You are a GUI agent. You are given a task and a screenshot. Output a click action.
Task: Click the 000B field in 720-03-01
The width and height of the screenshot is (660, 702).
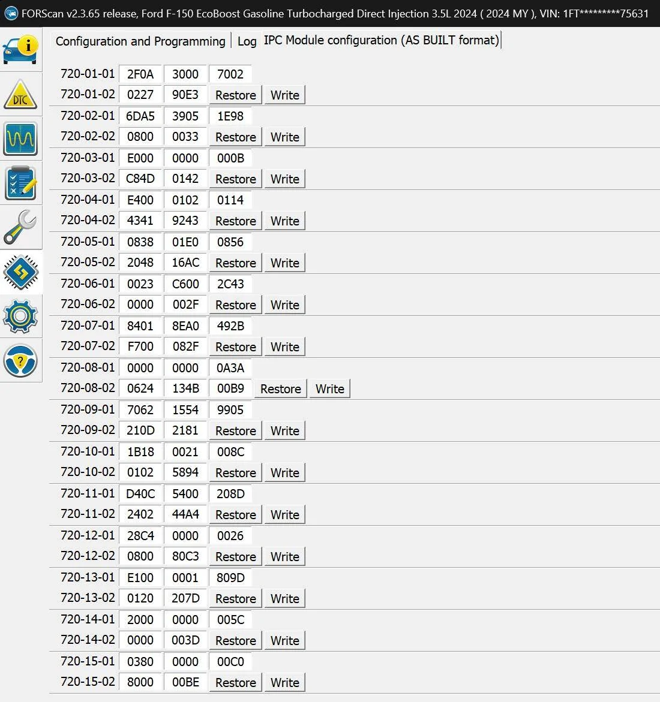pyautogui.click(x=230, y=158)
